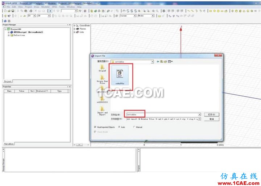Image resolution: width=261 pixels, height=186 pixels.
Task: Click the Open project folder icon
Action: (x=9, y=11)
